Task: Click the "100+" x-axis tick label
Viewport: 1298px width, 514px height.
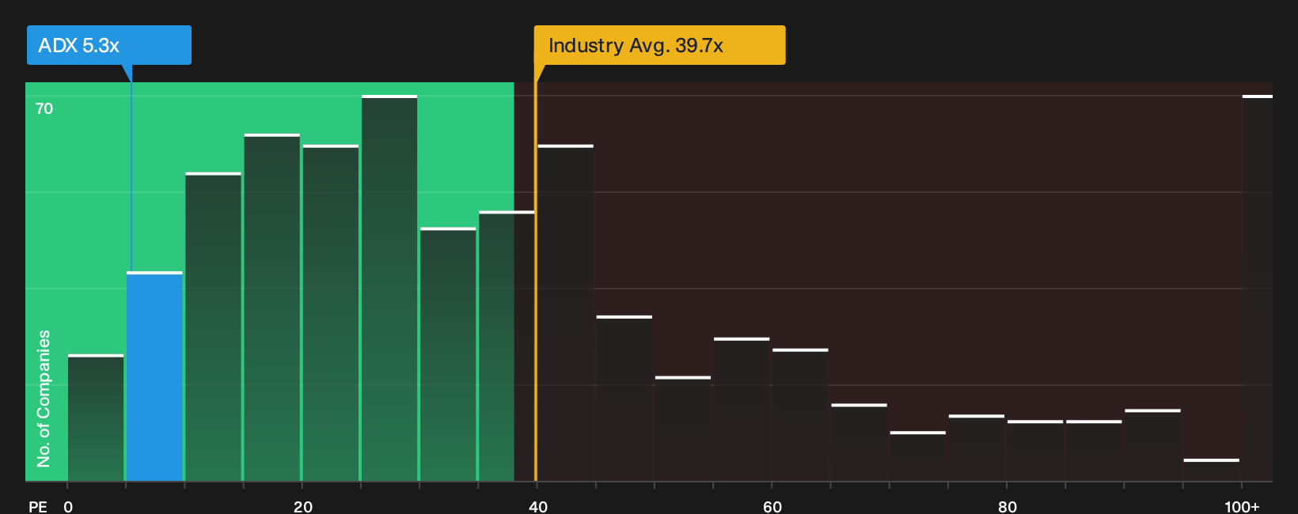Action: [1242, 507]
